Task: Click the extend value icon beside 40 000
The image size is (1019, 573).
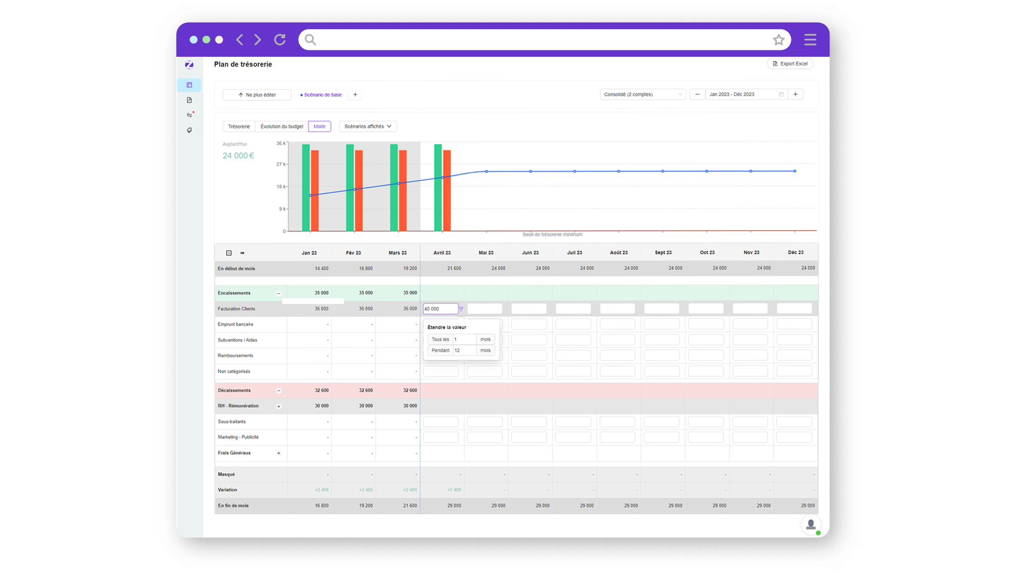Action: coord(461,309)
